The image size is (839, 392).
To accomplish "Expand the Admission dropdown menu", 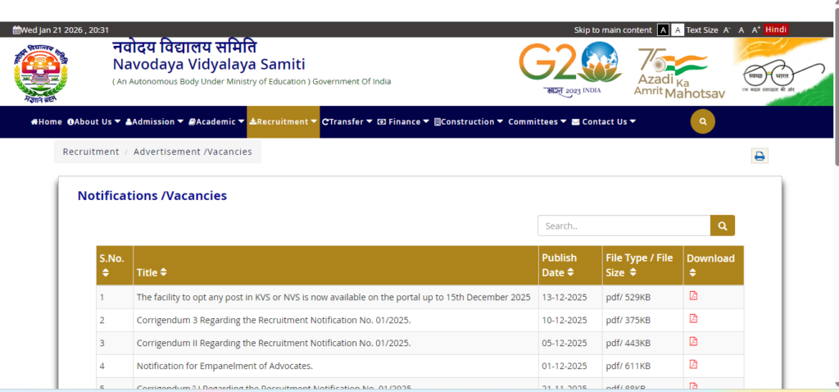I will [155, 121].
